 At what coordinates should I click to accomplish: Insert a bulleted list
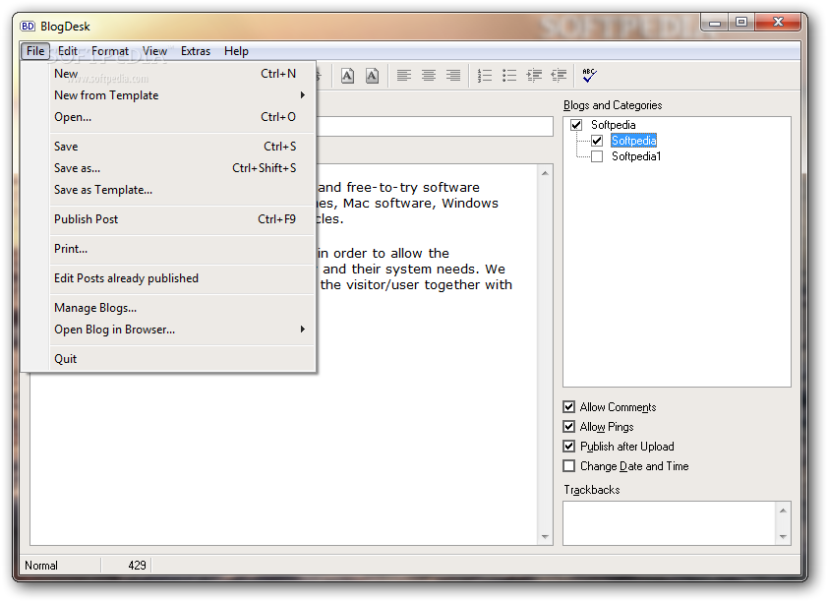point(509,76)
